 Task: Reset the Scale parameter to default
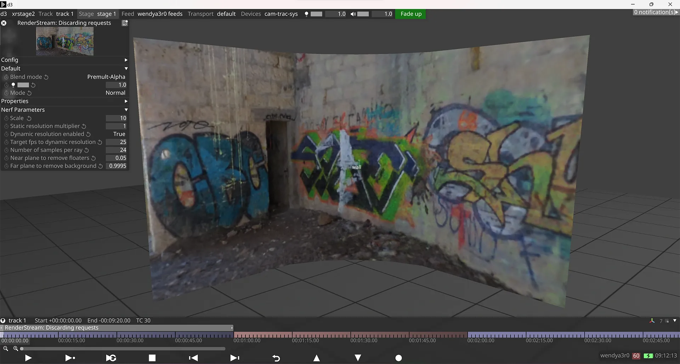pyautogui.click(x=29, y=118)
